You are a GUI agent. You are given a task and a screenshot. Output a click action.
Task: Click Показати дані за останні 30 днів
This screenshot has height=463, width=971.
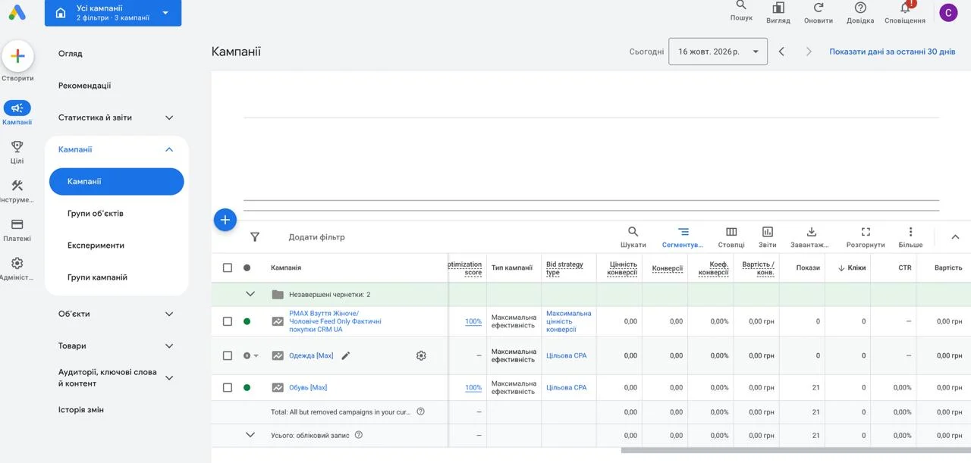[x=892, y=52]
